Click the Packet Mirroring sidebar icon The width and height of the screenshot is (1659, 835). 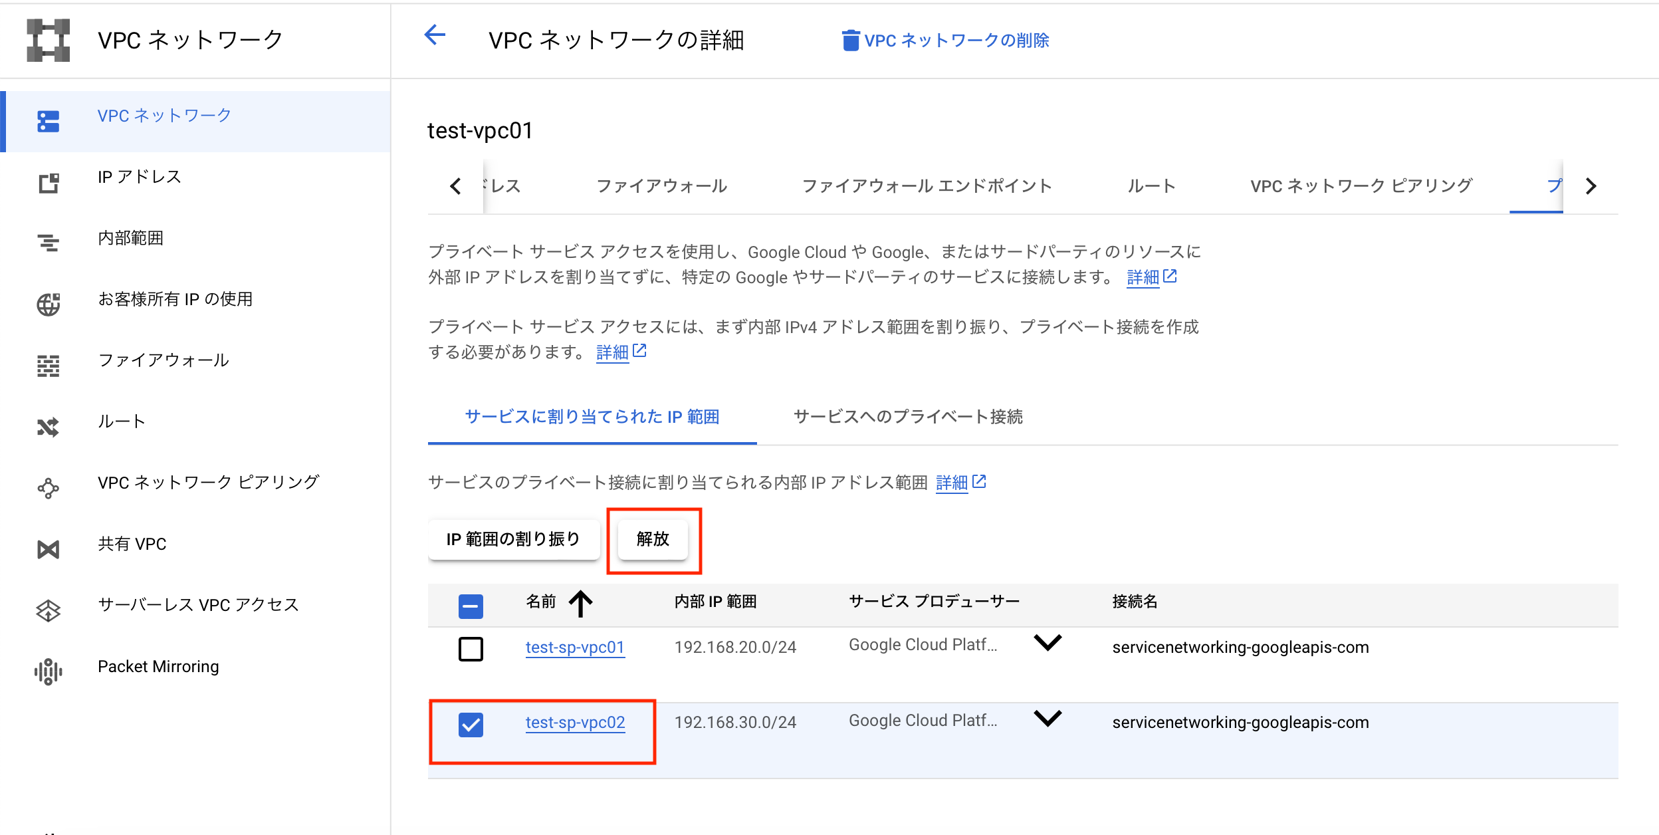[48, 671]
